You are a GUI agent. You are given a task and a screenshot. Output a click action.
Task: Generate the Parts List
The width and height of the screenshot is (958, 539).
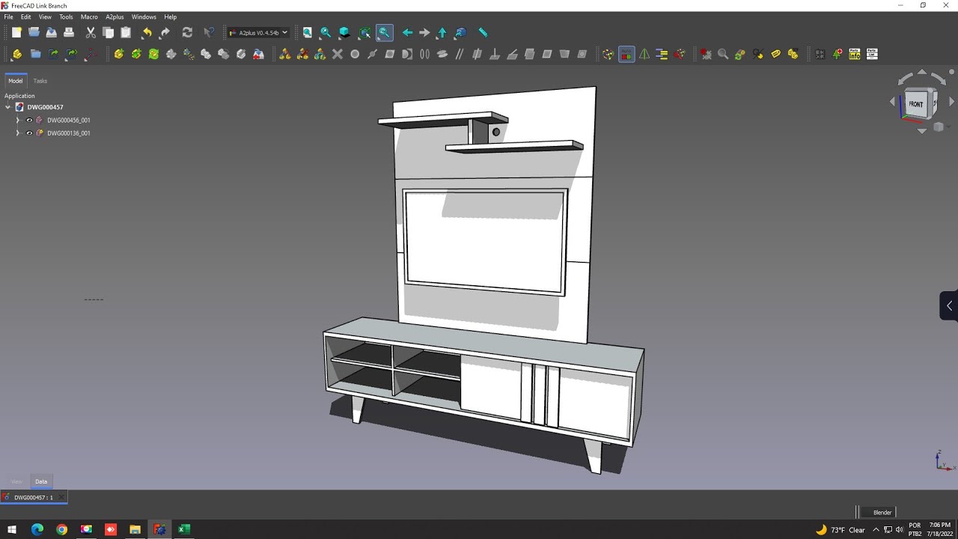[872, 54]
